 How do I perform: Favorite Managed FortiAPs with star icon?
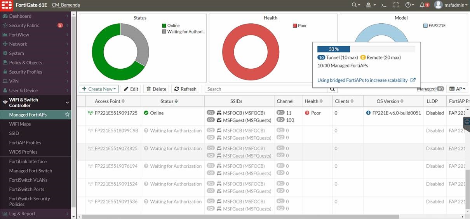pos(67,115)
